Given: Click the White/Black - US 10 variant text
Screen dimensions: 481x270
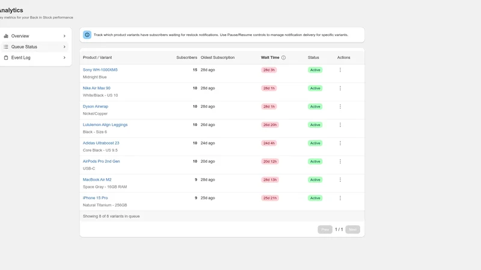Looking at the screenshot, I should [100, 95].
